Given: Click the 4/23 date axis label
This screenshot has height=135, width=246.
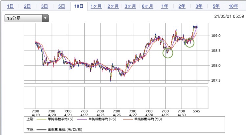Looking at the screenshot, I should [x=101, y=115].
